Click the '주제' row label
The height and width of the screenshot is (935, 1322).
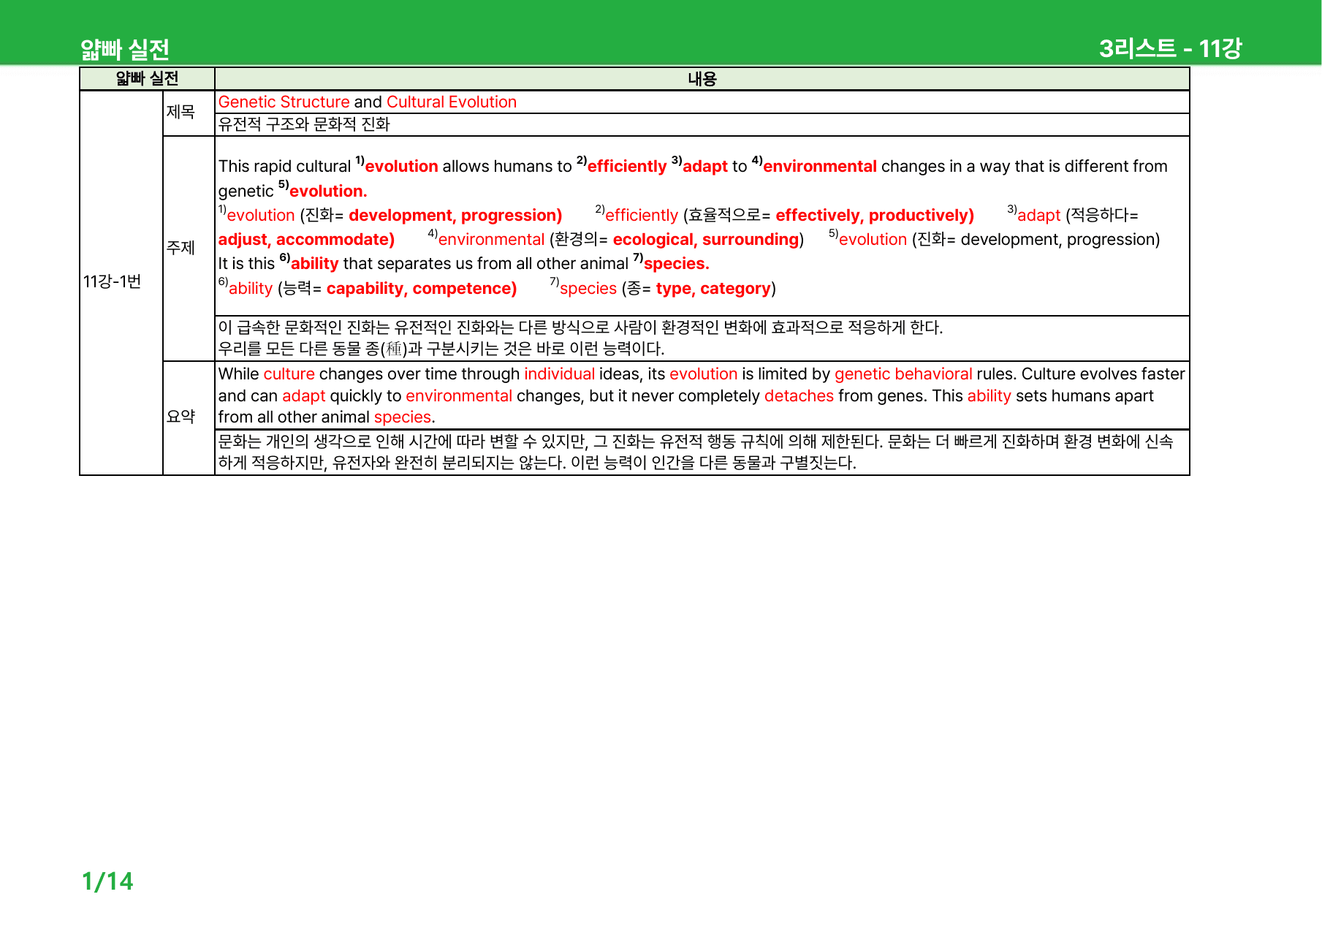[181, 248]
